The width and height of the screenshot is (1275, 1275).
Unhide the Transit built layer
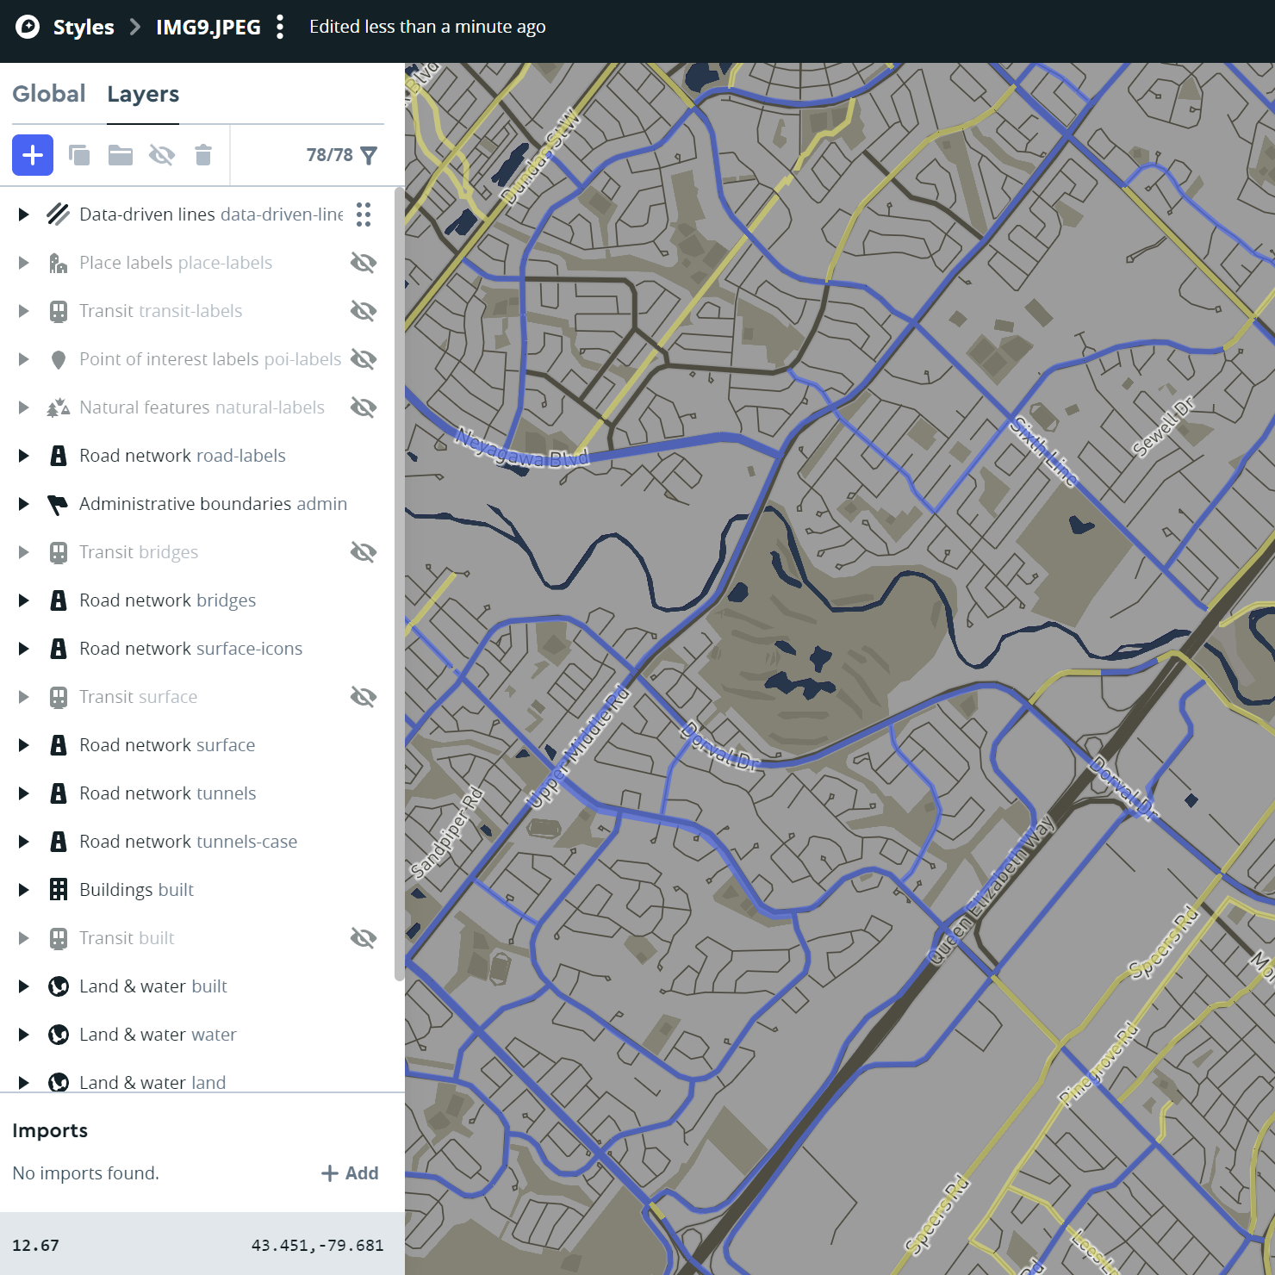point(363,938)
